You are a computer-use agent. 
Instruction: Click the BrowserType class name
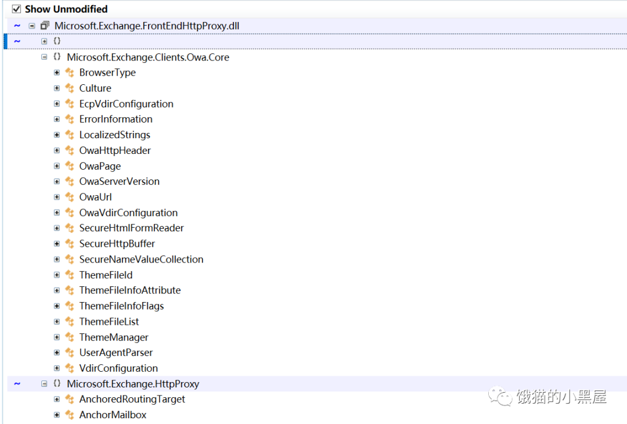pyautogui.click(x=107, y=73)
